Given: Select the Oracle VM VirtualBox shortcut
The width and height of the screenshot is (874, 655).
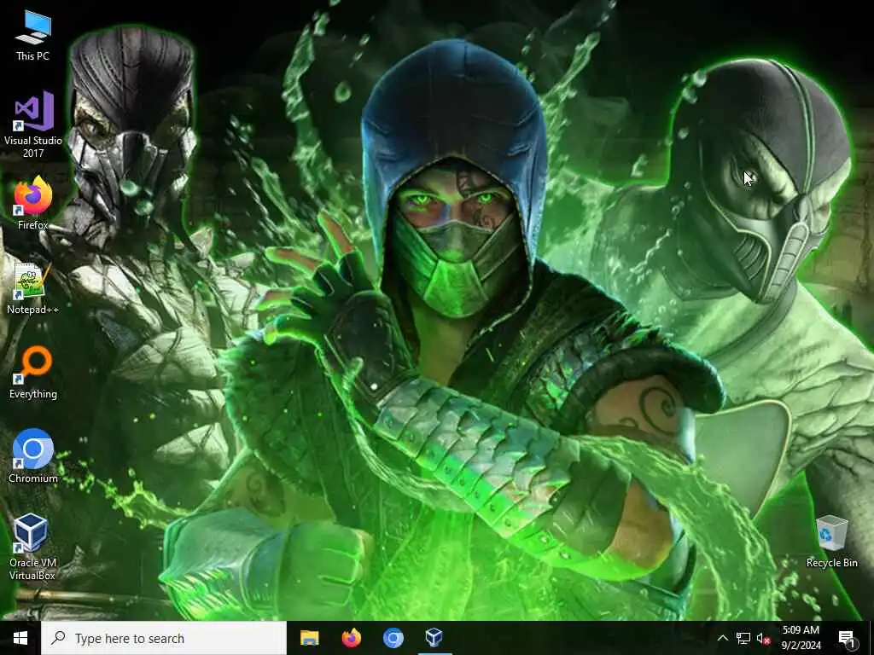Looking at the screenshot, I should click(x=33, y=546).
